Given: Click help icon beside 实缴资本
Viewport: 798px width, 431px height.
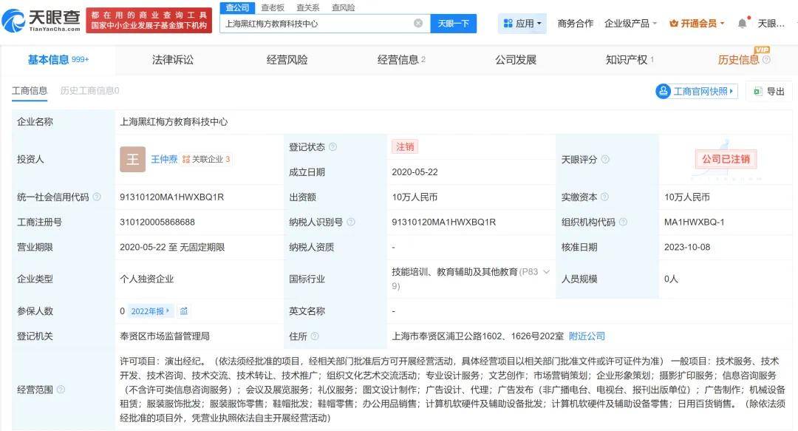Looking at the screenshot, I should (x=604, y=197).
